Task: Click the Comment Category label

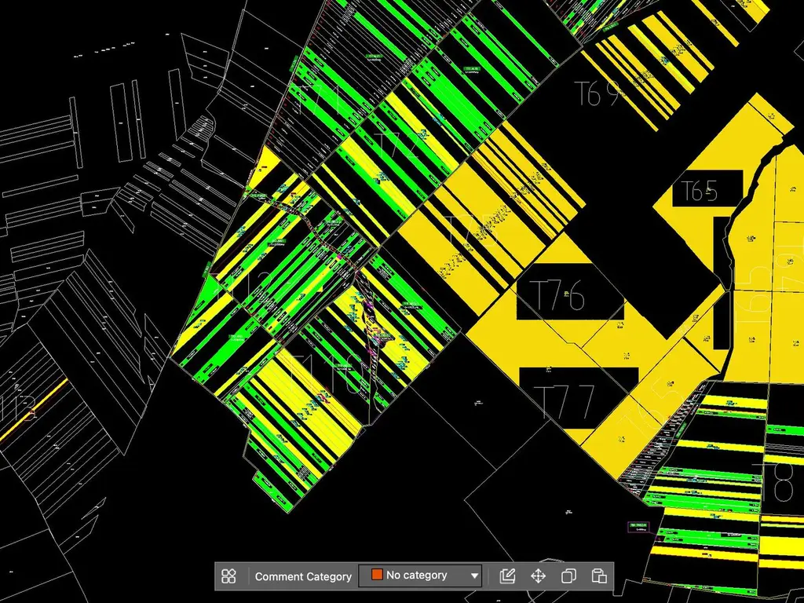Action: click(x=303, y=576)
